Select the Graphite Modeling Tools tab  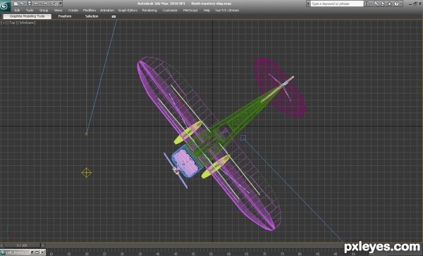pyautogui.click(x=27, y=16)
